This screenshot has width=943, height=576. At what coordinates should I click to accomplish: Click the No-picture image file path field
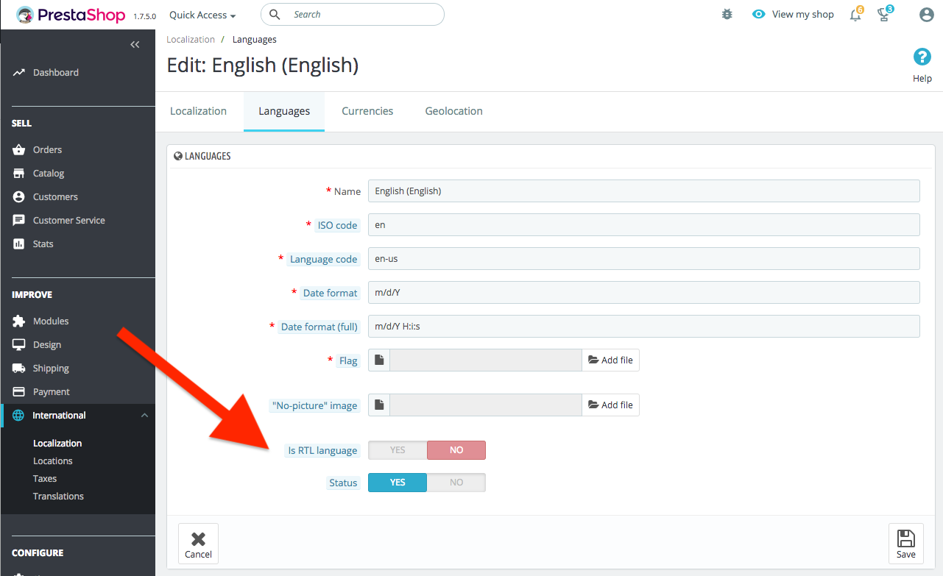pos(486,405)
